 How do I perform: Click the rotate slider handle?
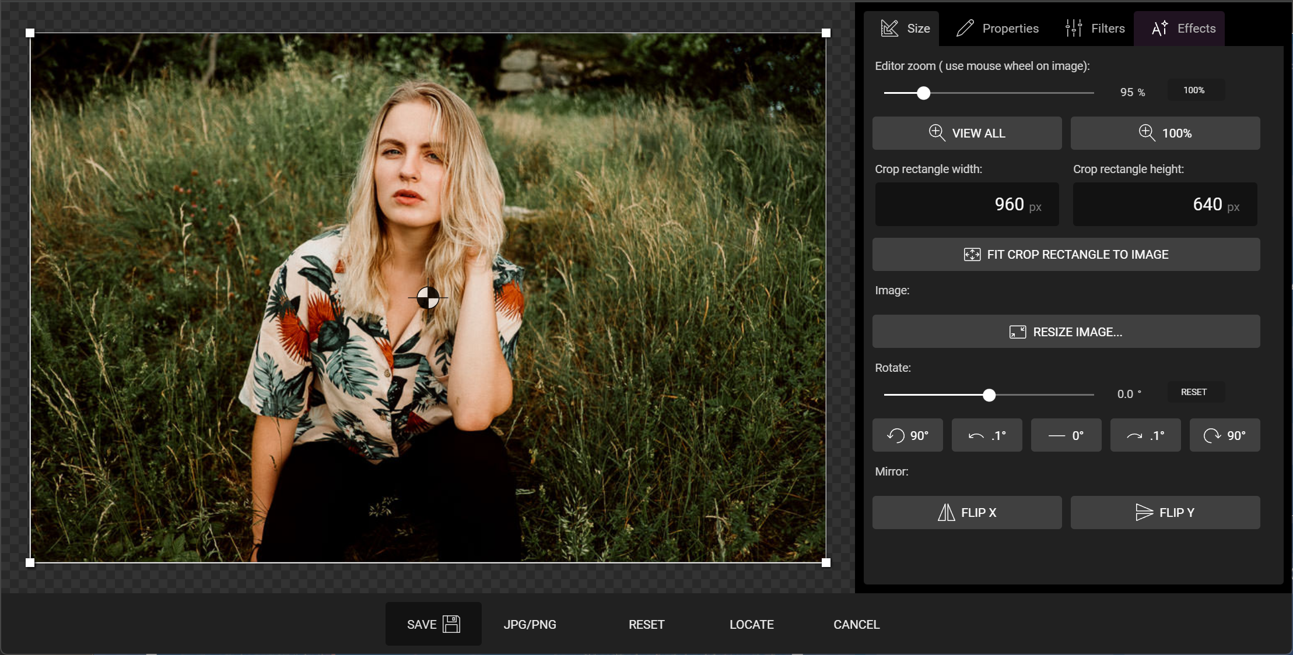(989, 396)
